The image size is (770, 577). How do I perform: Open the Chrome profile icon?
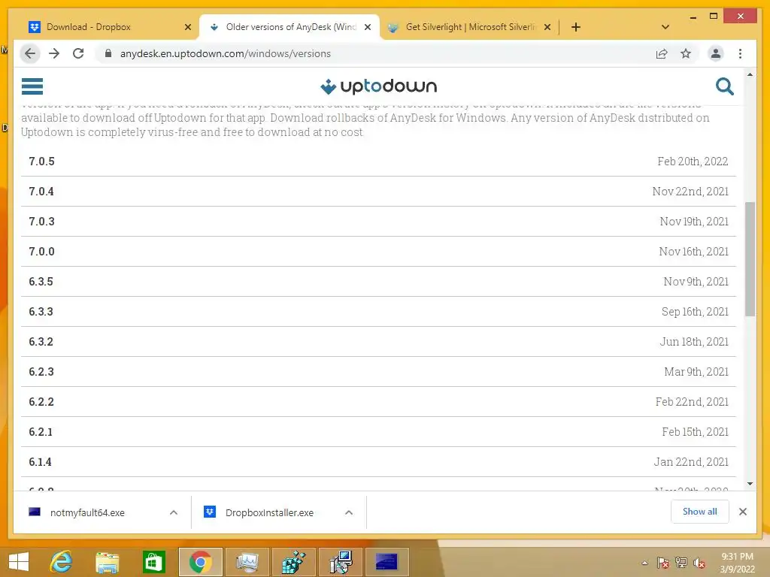(x=716, y=53)
